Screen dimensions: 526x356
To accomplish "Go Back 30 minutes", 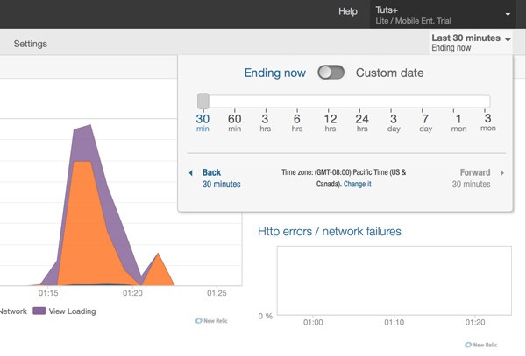I will (x=222, y=178).
